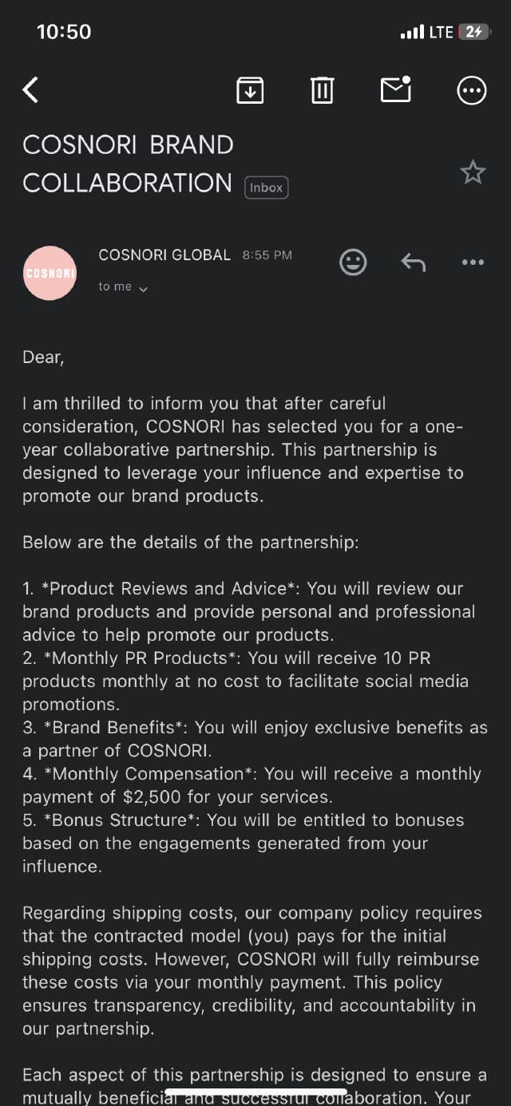Screen dimensions: 511x1106
Task: Open the message's three-dot overflow menu
Action: (473, 262)
